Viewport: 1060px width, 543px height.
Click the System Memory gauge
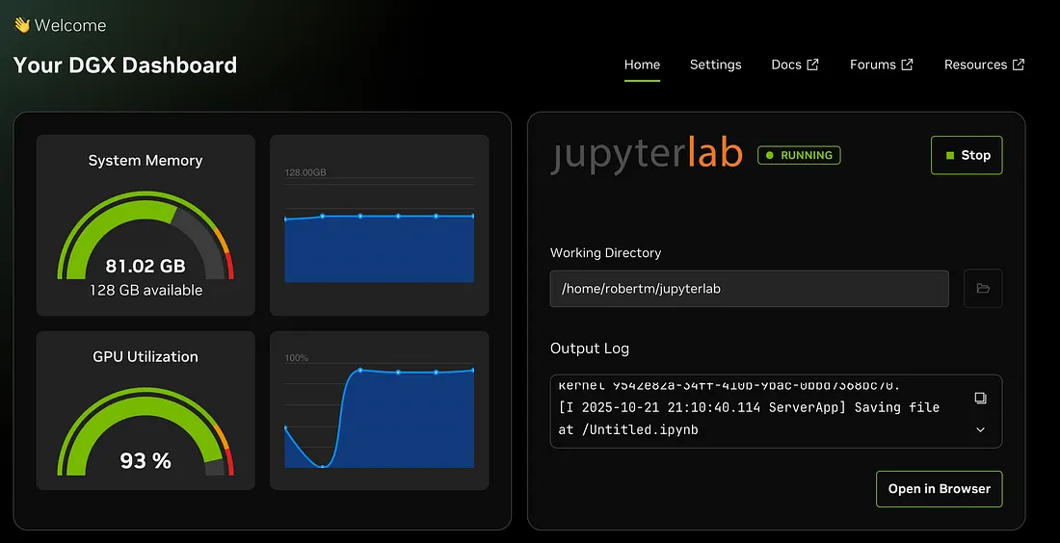146,236
